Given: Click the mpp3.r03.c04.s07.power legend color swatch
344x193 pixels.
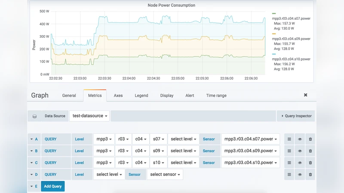Looking at the screenshot, I should (x=274, y=14).
